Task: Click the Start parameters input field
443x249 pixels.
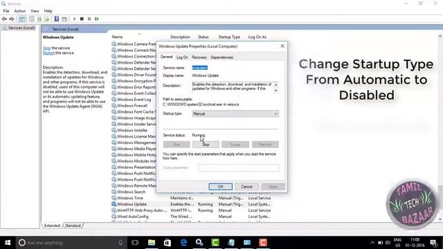Action: (x=238, y=167)
